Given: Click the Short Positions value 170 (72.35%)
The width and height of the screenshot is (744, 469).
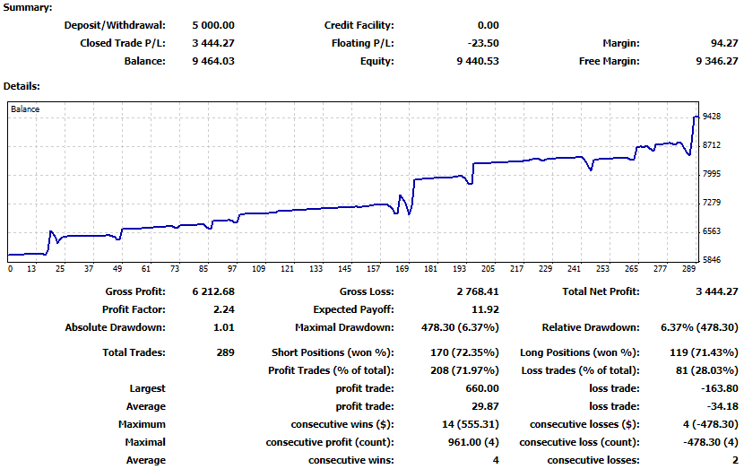Looking at the screenshot, I should (x=460, y=352).
